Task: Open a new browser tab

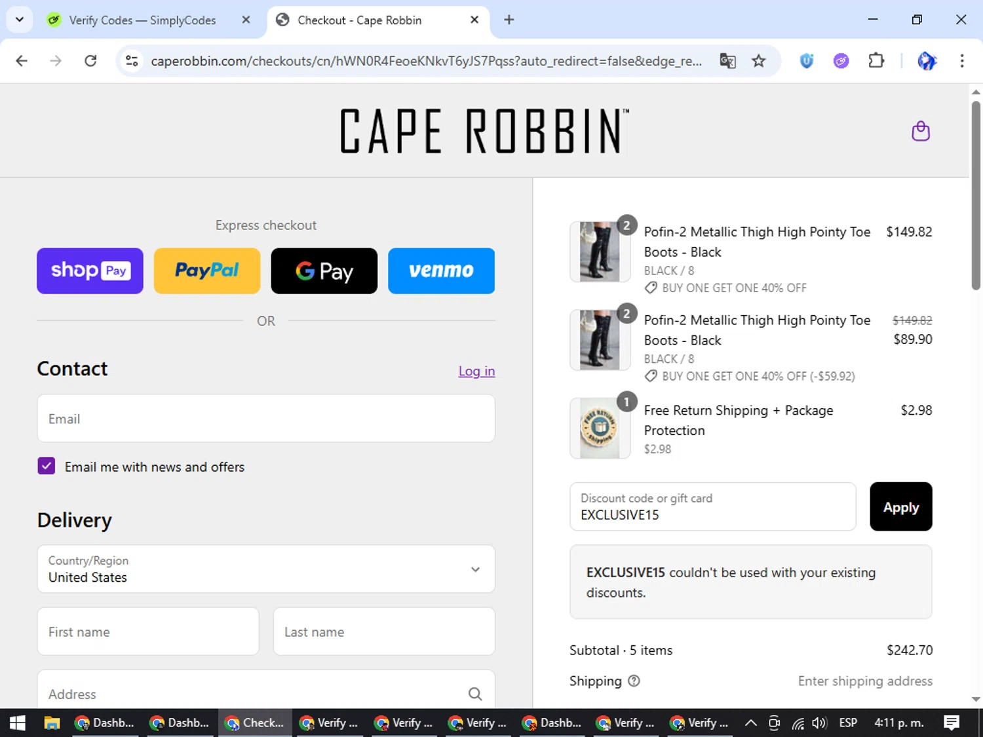Action: click(x=509, y=20)
